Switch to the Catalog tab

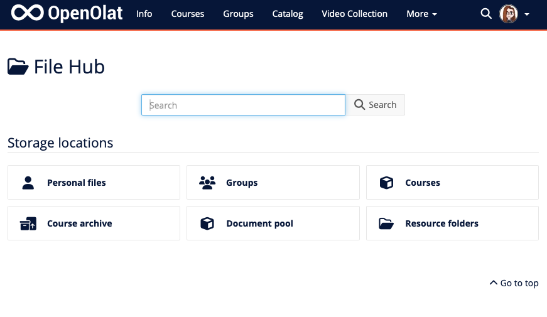point(288,14)
